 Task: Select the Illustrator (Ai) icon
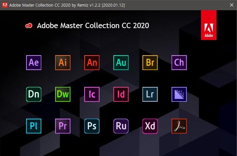(x=63, y=62)
